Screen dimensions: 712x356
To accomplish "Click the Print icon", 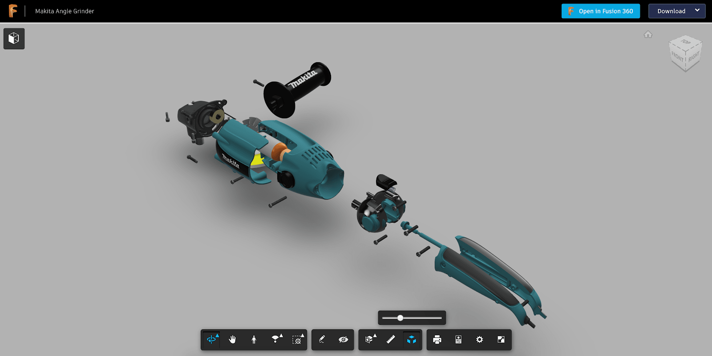I will (437, 340).
